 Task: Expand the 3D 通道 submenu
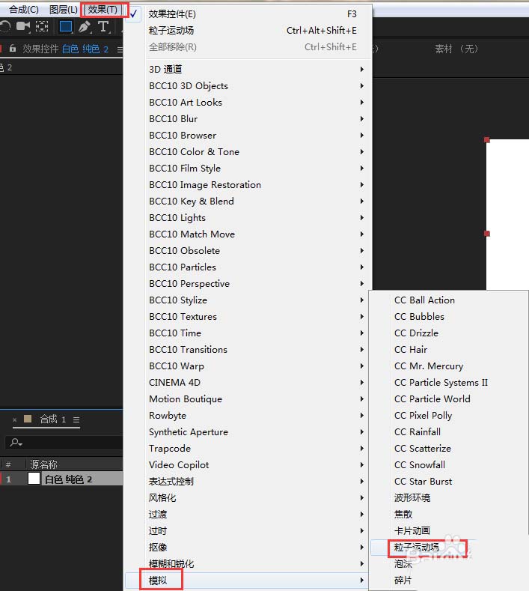[248, 70]
